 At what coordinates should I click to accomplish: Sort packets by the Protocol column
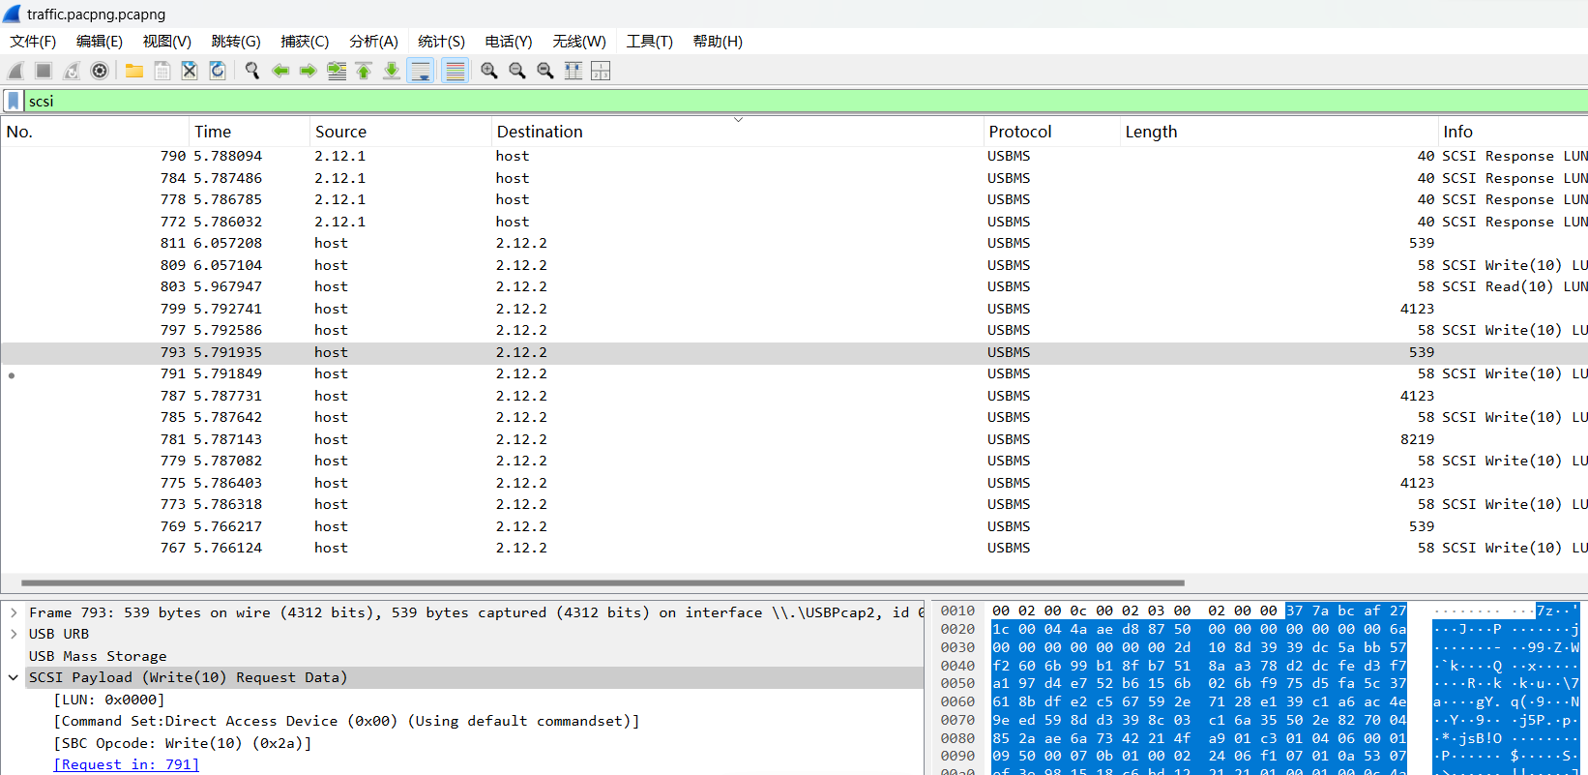coord(1051,132)
